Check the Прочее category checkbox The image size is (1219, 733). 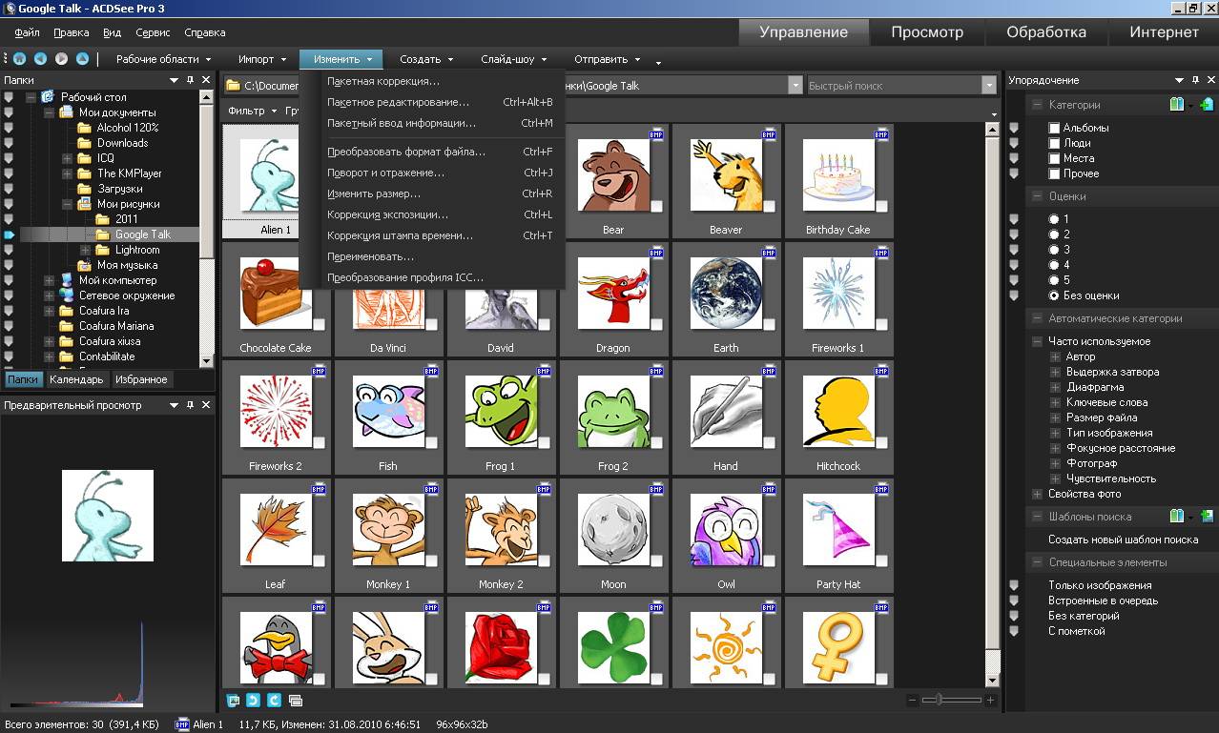[1054, 173]
